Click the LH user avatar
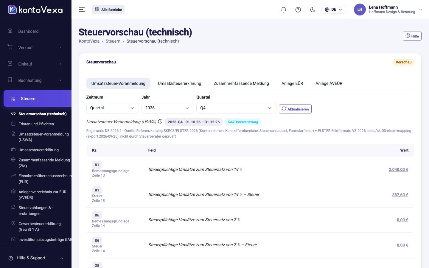This screenshot has height=268, width=429. pos(360,10)
